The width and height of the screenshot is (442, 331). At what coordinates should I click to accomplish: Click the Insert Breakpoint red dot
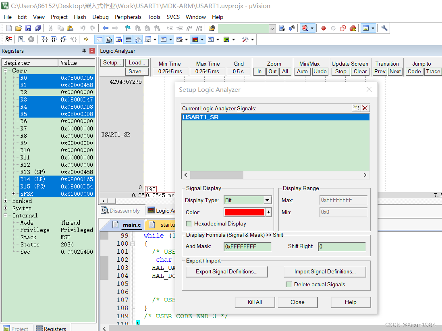point(324,28)
